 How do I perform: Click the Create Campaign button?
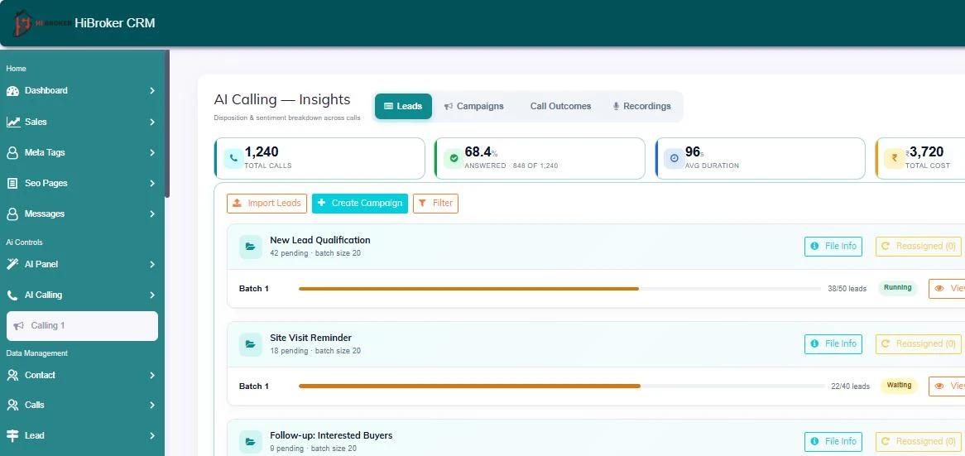[360, 203]
